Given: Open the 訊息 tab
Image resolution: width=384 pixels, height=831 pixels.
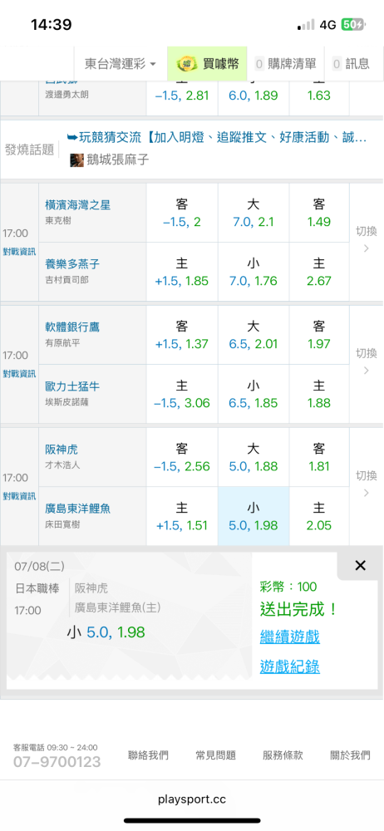Looking at the screenshot, I should tap(351, 64).
